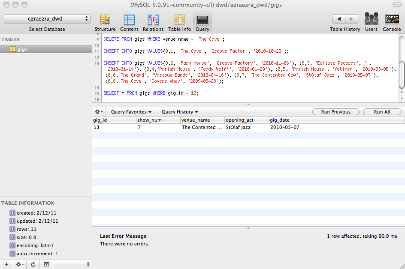
Task: Click Run Previous button
Action: (336, 112)
